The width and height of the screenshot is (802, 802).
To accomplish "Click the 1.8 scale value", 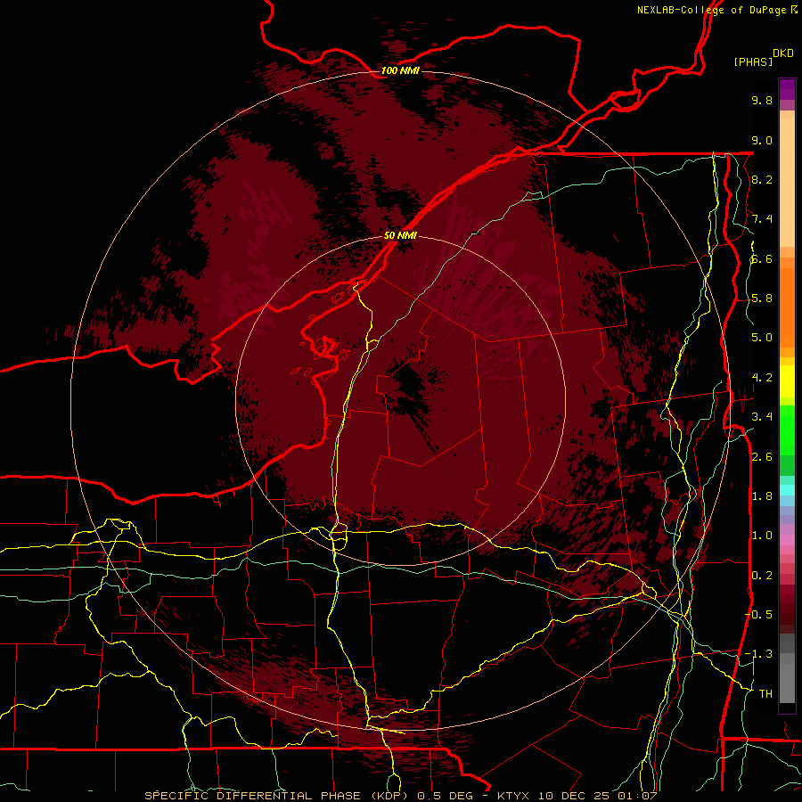I will [x=762, y=496].
